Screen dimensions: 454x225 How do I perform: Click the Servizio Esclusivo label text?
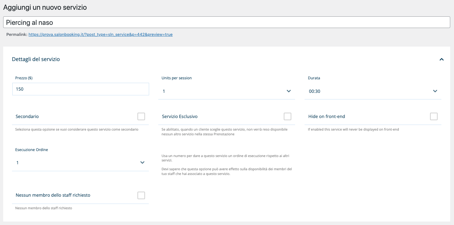(180, 116)
